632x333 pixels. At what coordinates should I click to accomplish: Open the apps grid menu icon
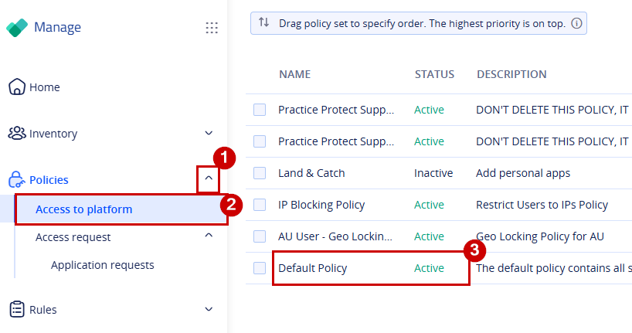tap(212, 28)
